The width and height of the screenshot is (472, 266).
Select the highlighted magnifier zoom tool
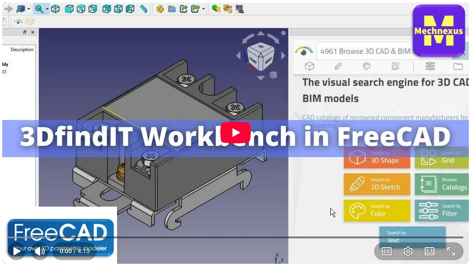click(39, 9)
